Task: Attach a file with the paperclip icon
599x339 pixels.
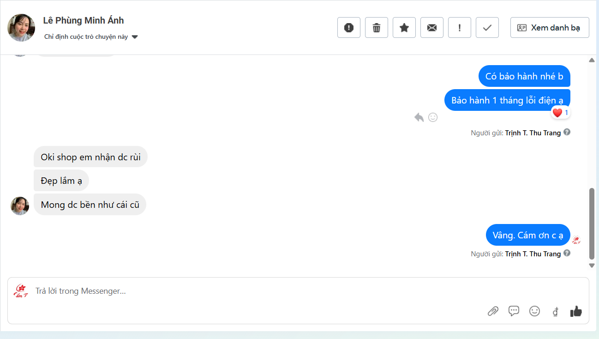Action: pos(493,311)
